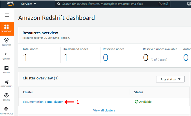The image size is (191, 116).
Task: Expand the Any status filter dropdown
Action: pyautogui.click(x=170, y=79)
